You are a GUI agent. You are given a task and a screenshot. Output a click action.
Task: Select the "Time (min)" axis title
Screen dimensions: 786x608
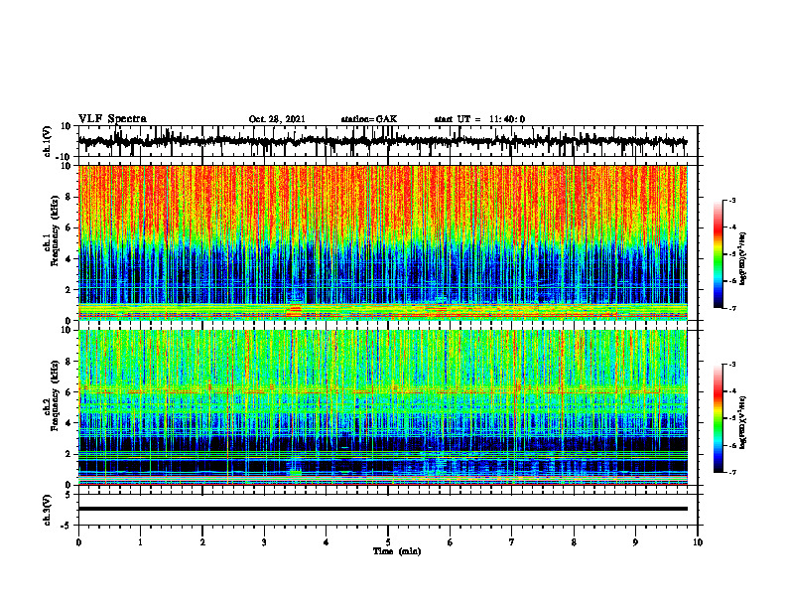397,551
